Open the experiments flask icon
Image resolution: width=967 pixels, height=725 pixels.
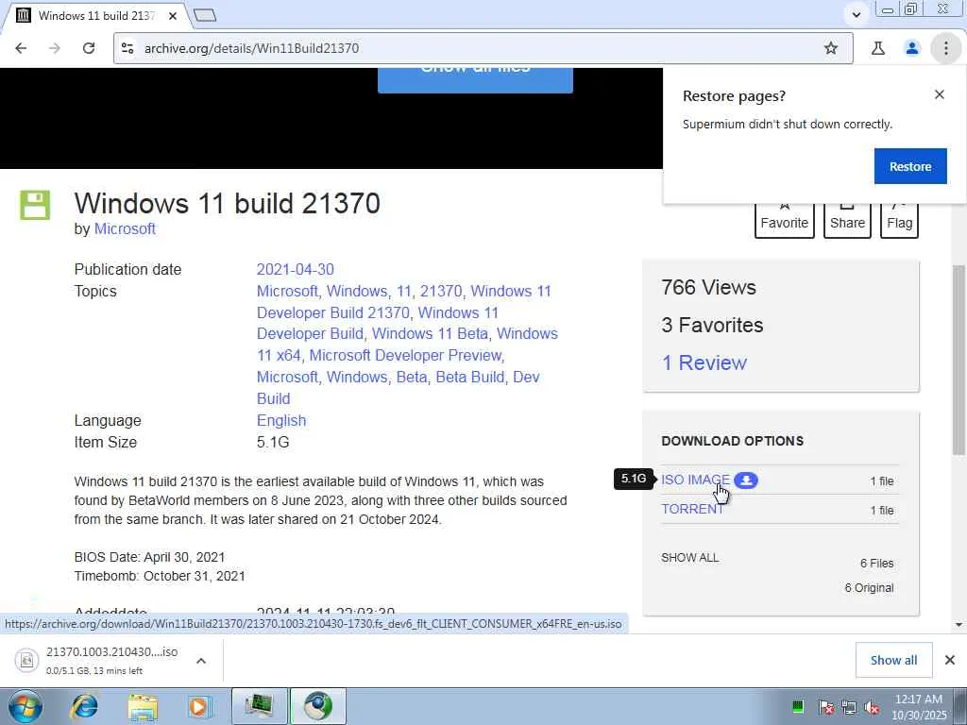pyautogui.click(x=878, y=48)
